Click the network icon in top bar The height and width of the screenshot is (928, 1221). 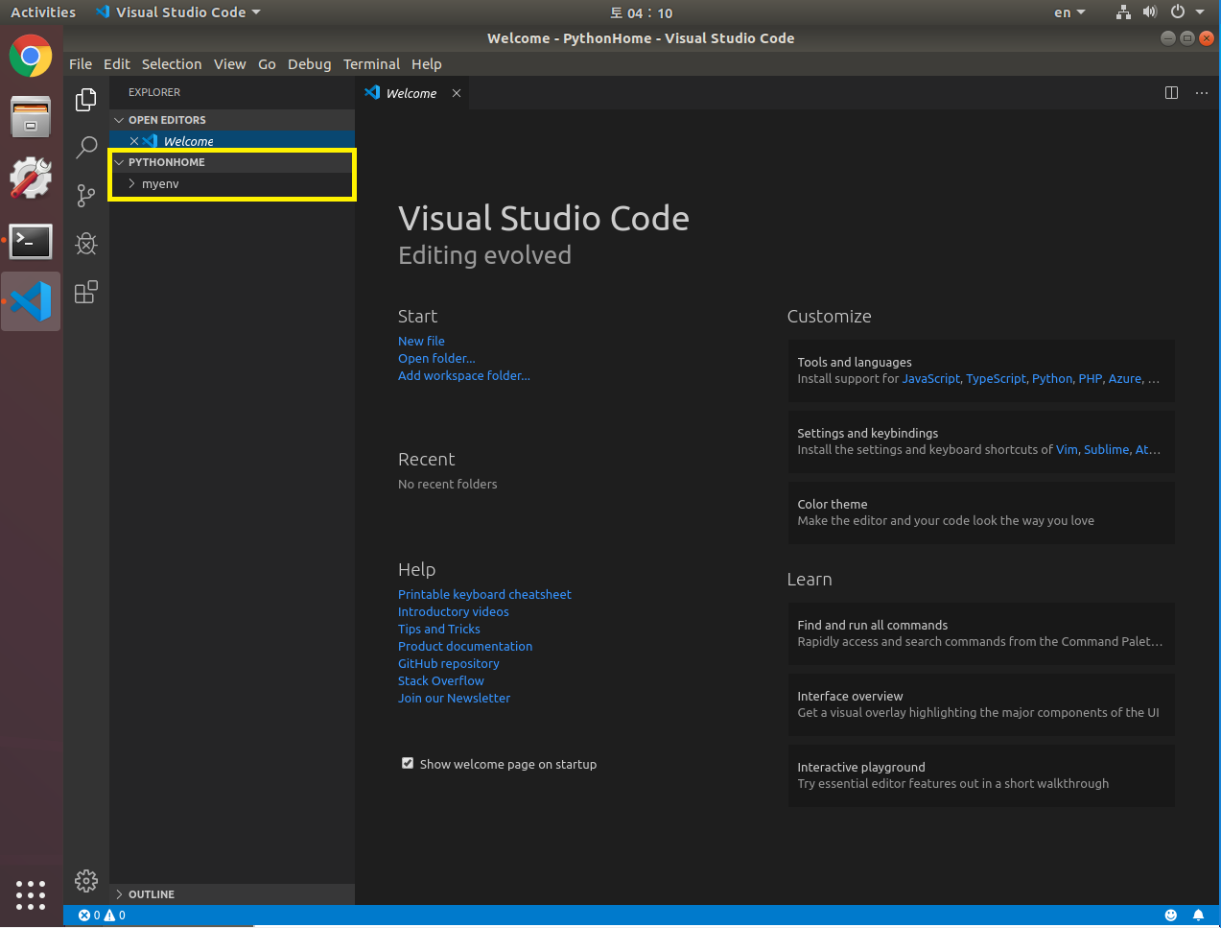[1123, 12]
